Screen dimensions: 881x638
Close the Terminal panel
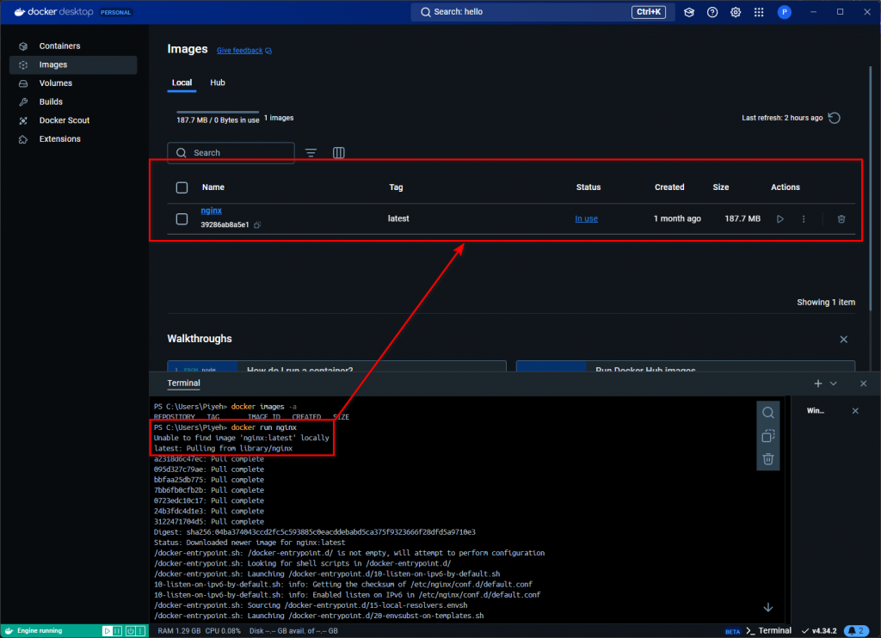pos(864,383)
